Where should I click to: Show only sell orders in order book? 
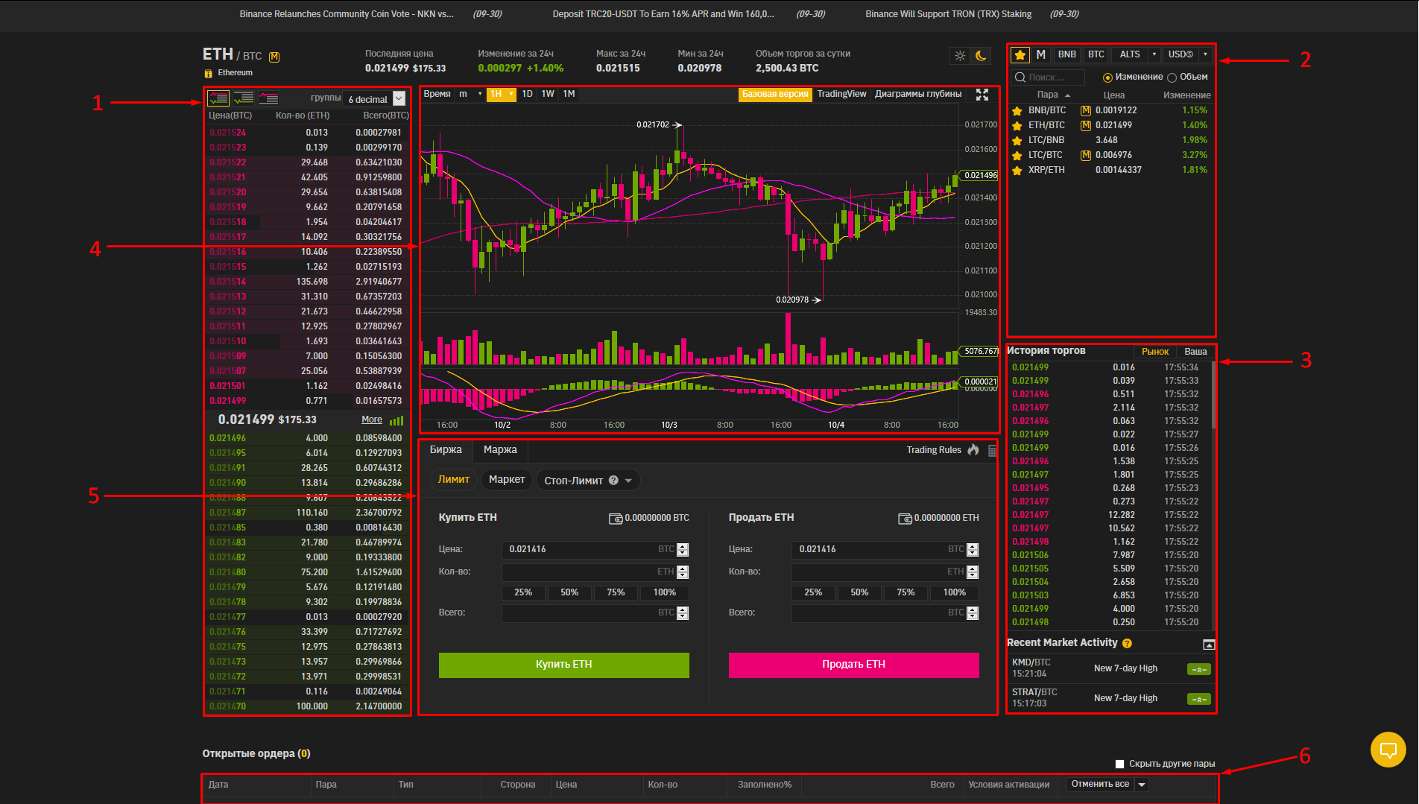point(269,98)
